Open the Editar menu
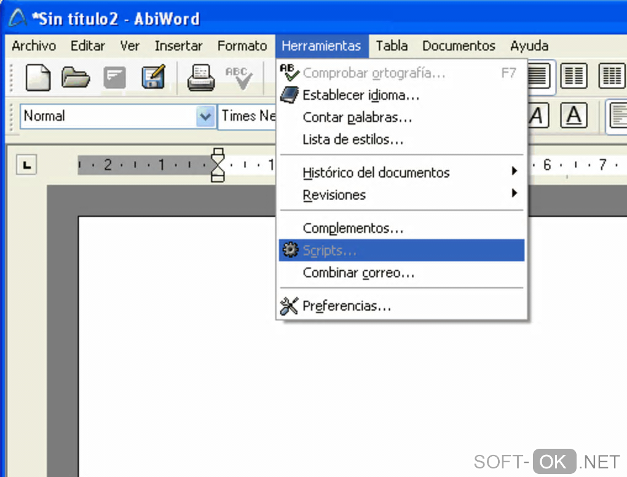This screenshot has height=477, width=627. point(87,46)
